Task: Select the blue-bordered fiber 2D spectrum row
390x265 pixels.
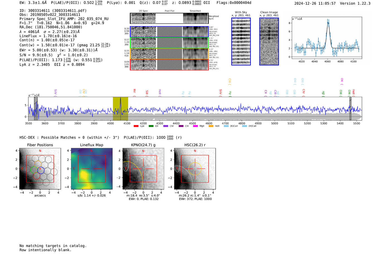Action: [169, 32]
